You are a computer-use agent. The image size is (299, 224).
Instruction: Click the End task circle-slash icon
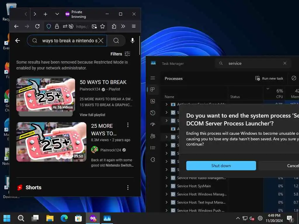coord(294,78)
